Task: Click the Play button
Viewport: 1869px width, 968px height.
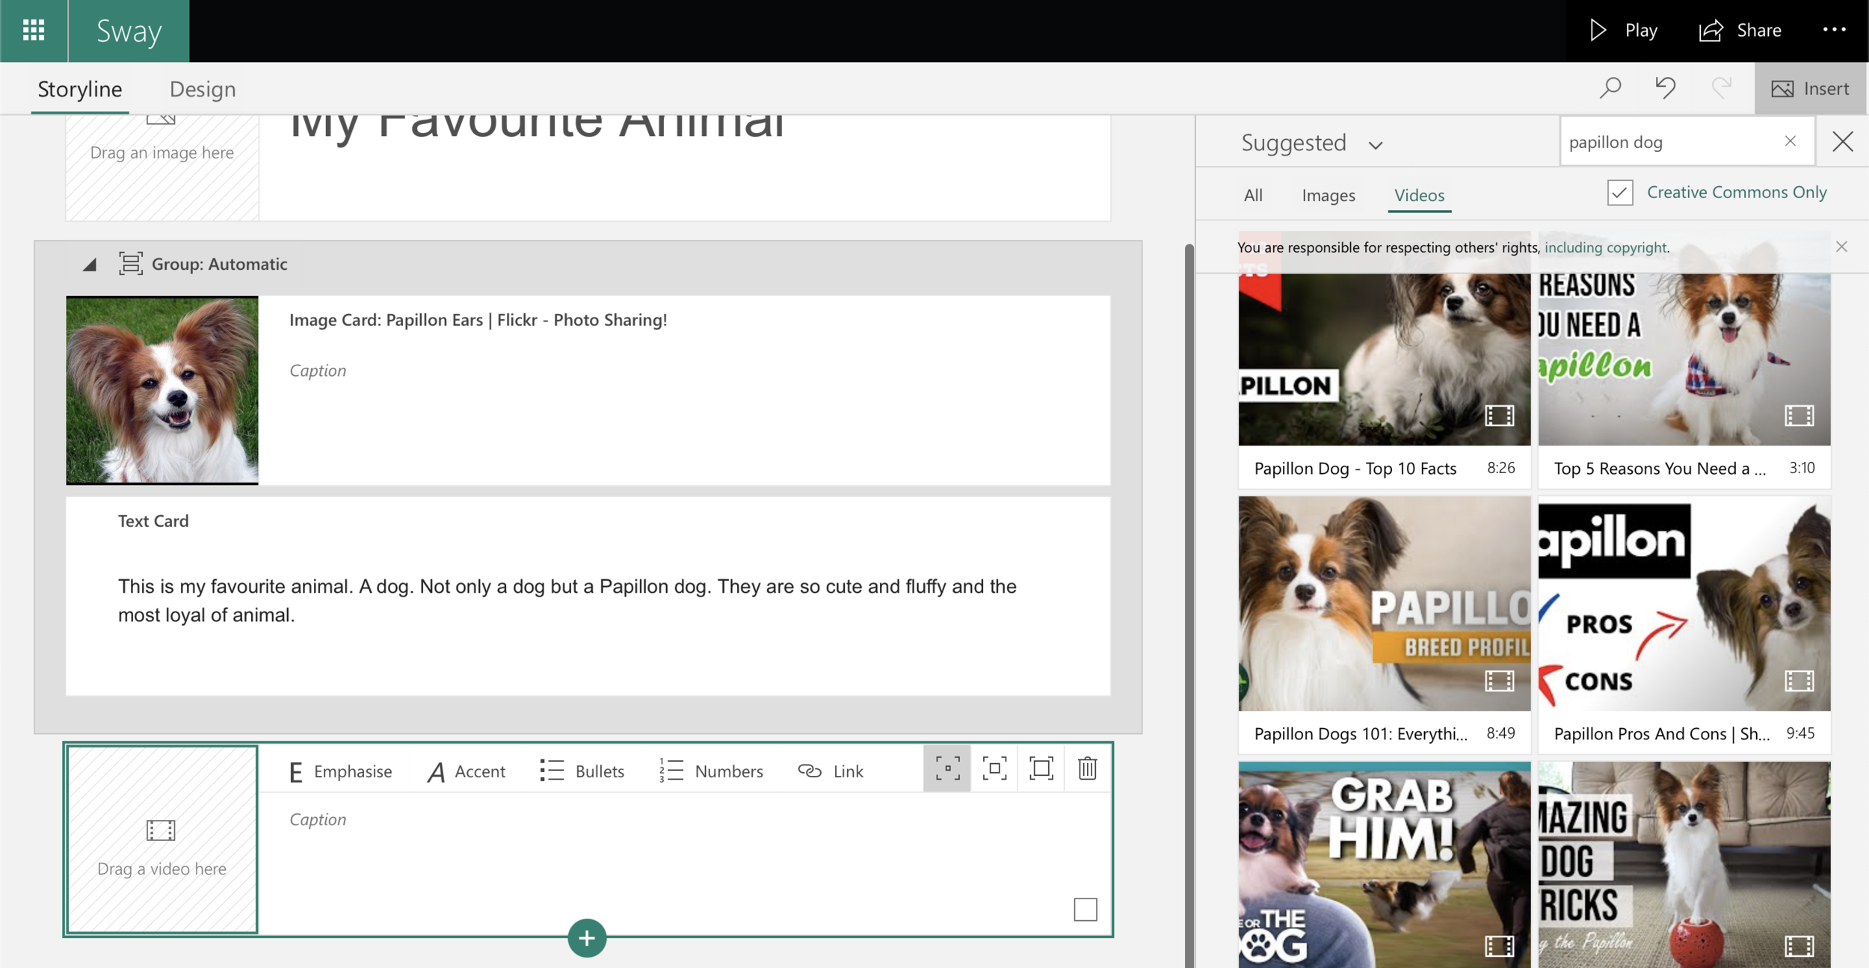Action: point(1623,31)
